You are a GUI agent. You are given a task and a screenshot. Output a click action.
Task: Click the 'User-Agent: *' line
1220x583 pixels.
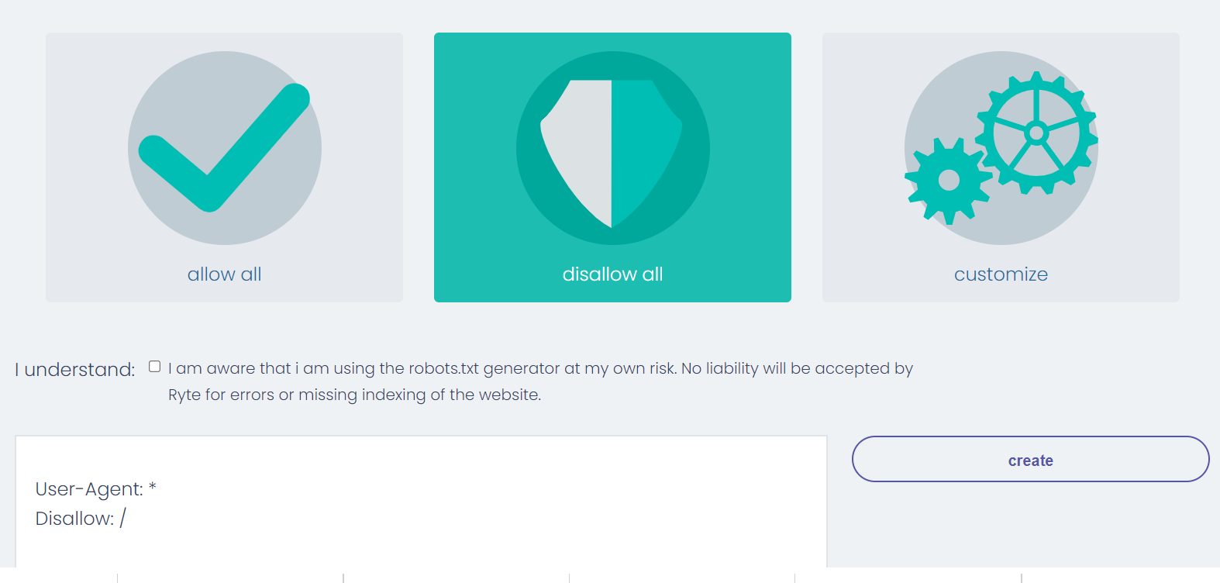pyautogui.click(x=96, y=489)
